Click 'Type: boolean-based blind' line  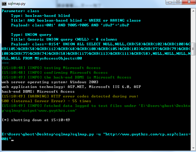coord(40,16)
